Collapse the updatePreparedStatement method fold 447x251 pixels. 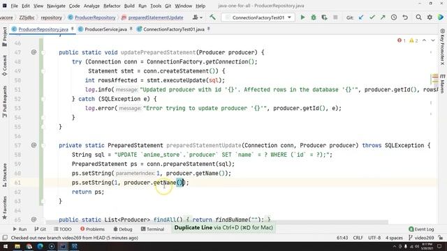(x=43, y=53)
